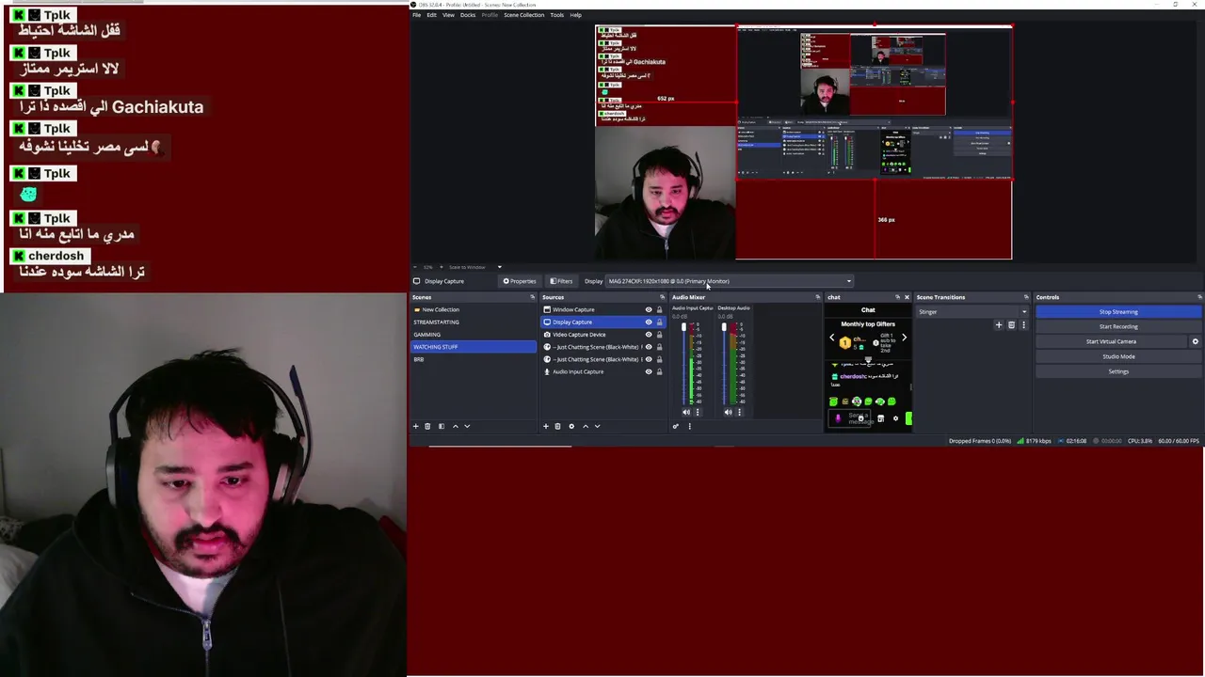Open Desktop Audio options three-dot menu
The width and height of the screenshot is (1205, 677).
[x=739, y=412]
